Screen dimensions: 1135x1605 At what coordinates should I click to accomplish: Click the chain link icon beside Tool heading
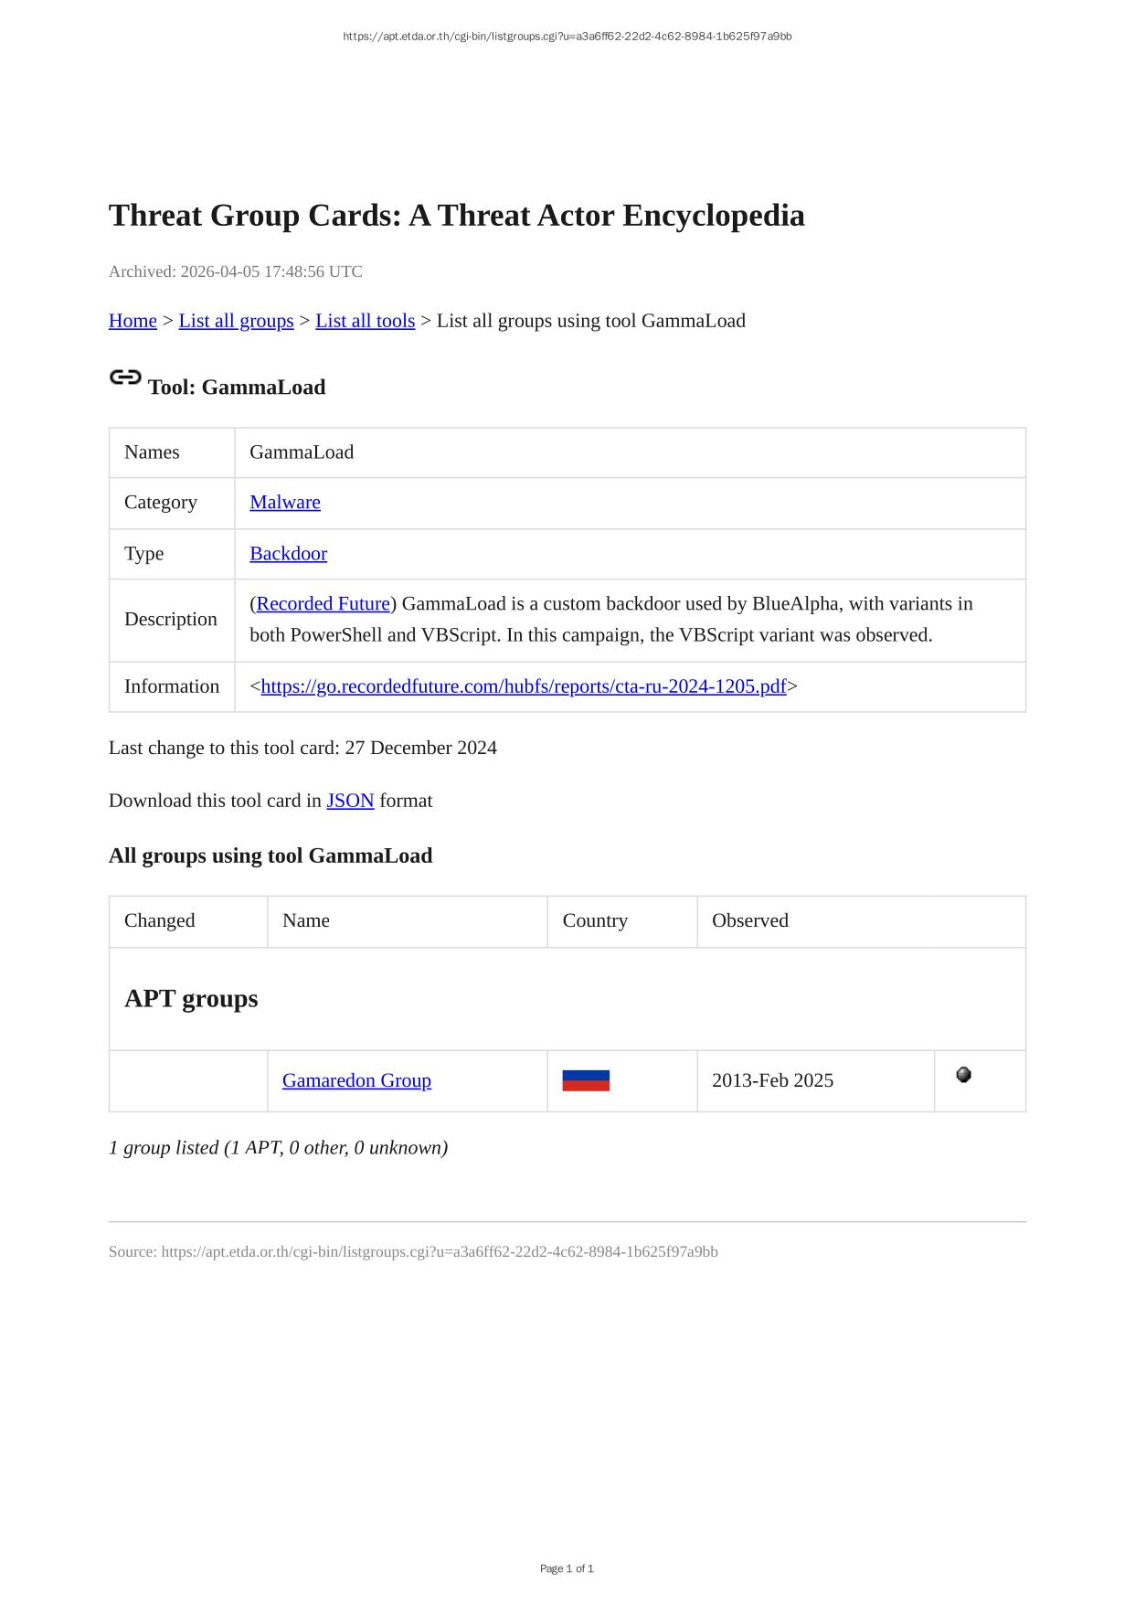(x=125, y=377)
